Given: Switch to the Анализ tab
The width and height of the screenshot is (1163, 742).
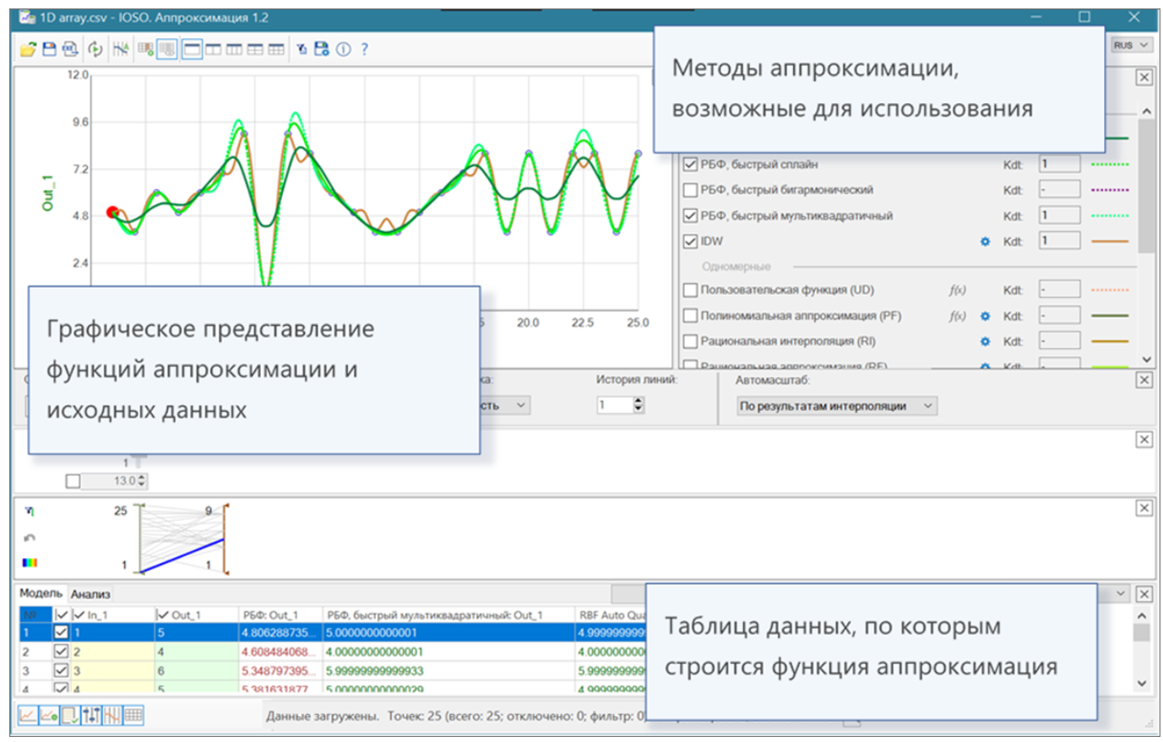Looking at the screenshot, I should [x=90, y=594].
